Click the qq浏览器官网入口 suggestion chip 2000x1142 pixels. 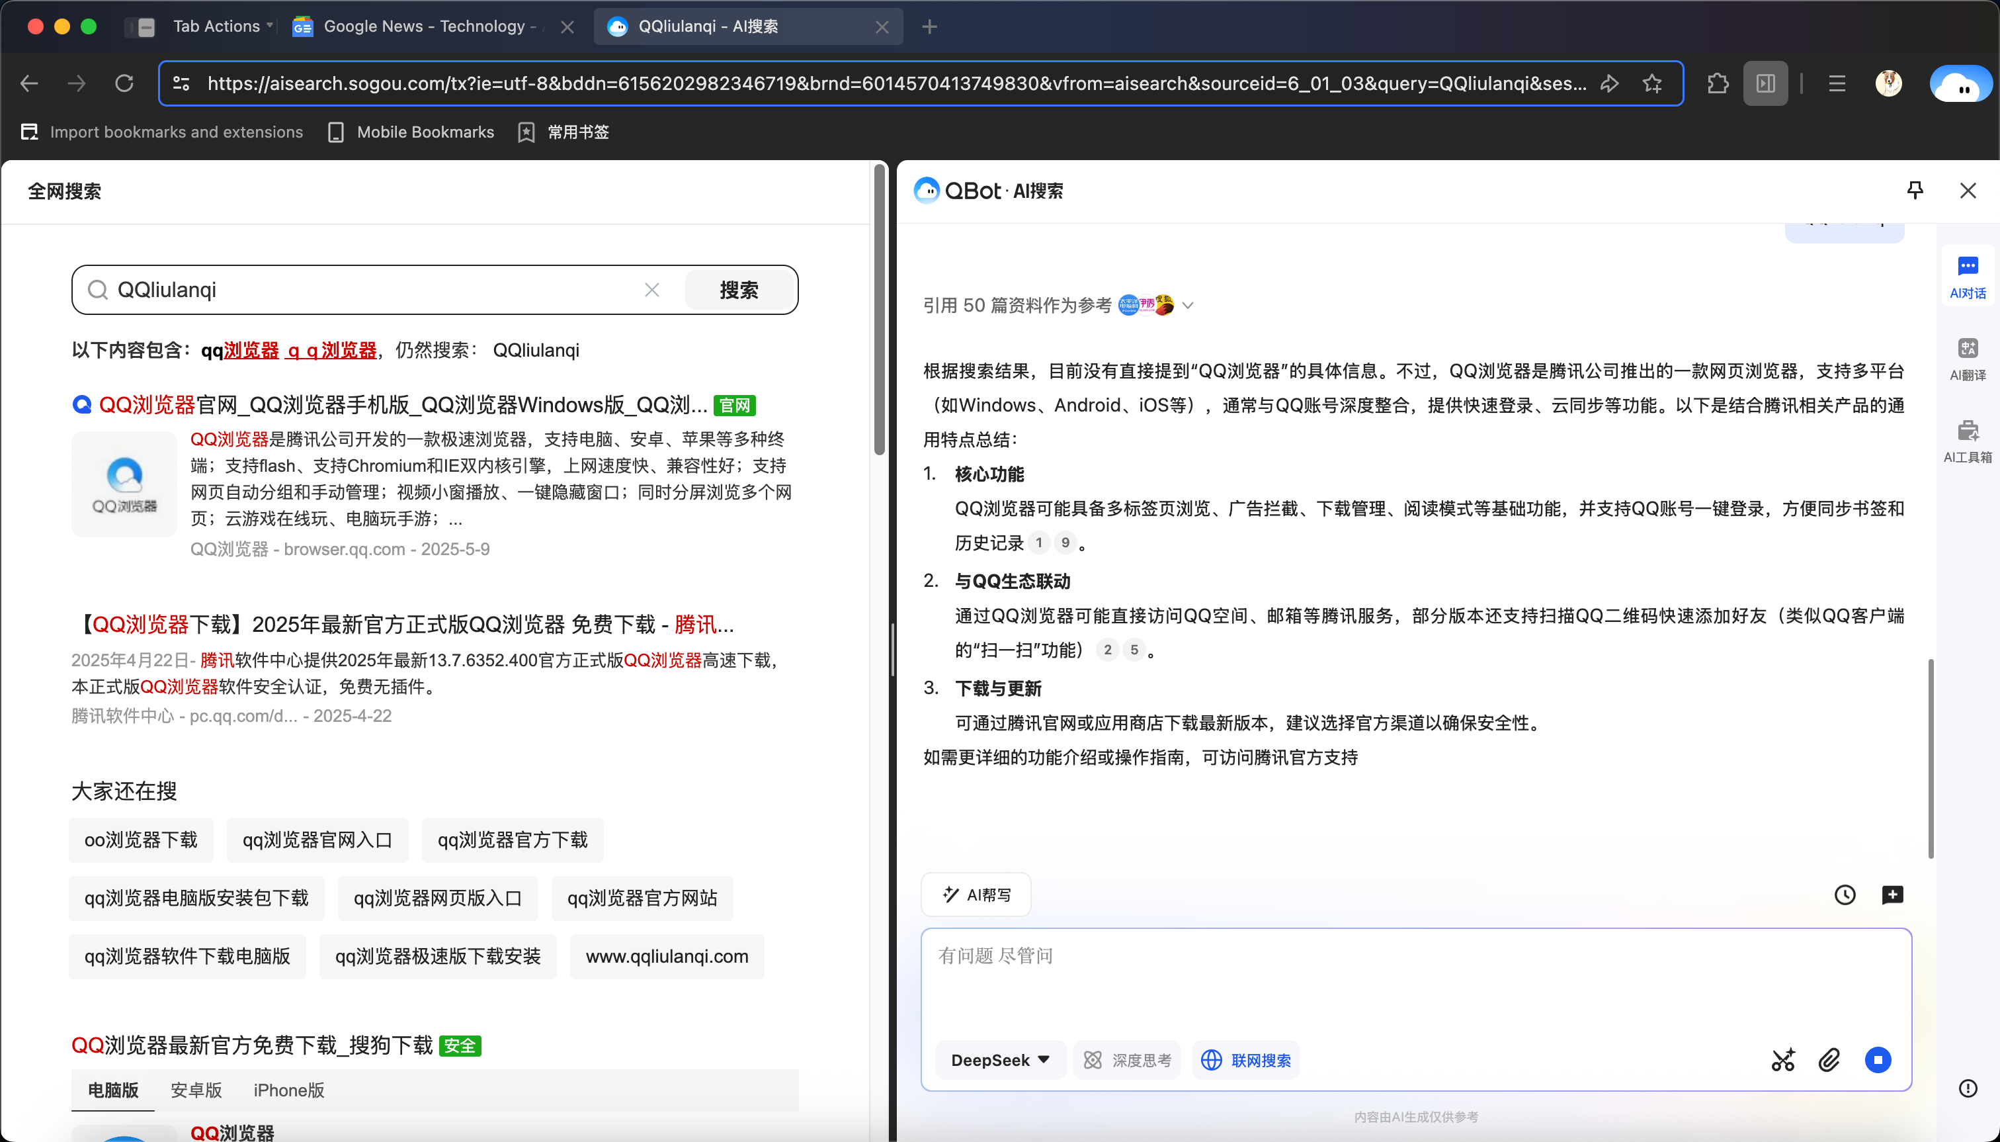pos(317,840)
